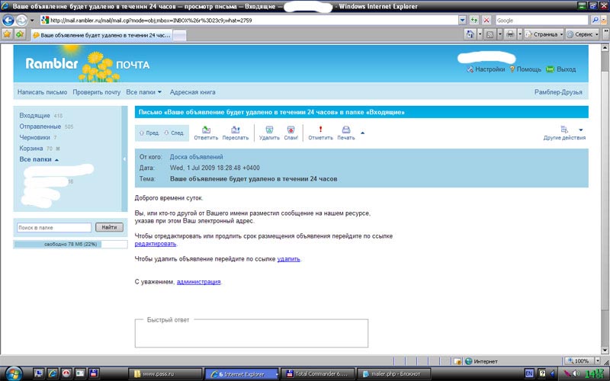Viewport: 610px width, 381px height.
Task: Select the browser tab with the letter title
Action: [x=102, y=35]
